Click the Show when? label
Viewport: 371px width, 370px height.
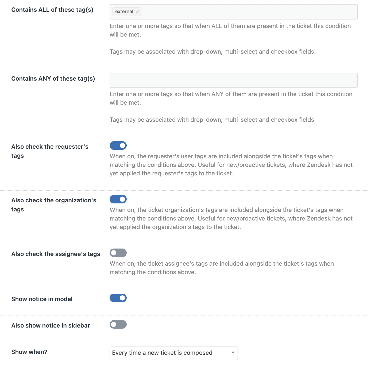(x=29, y=352)
